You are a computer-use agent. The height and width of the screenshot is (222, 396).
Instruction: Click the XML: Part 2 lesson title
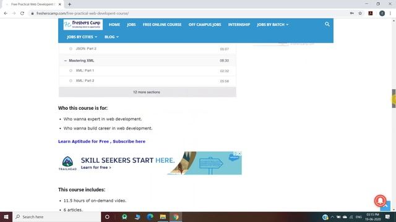pos(85,81)
